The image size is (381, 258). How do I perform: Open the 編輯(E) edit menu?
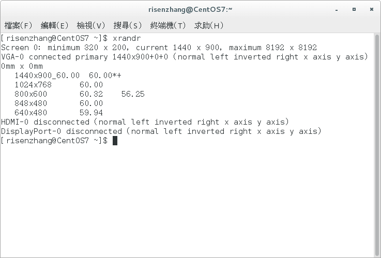(54, 25)
